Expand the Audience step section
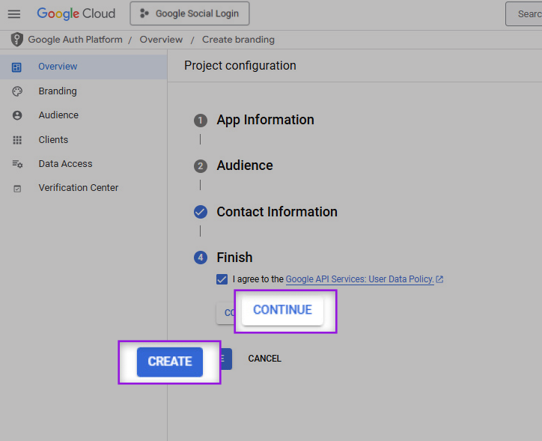The image size is (542, 441). pos(245,165)
